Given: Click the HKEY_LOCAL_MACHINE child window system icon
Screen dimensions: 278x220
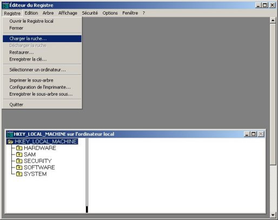Looking at the screenshot, I should pyautogui.click(x=10, y=134).
